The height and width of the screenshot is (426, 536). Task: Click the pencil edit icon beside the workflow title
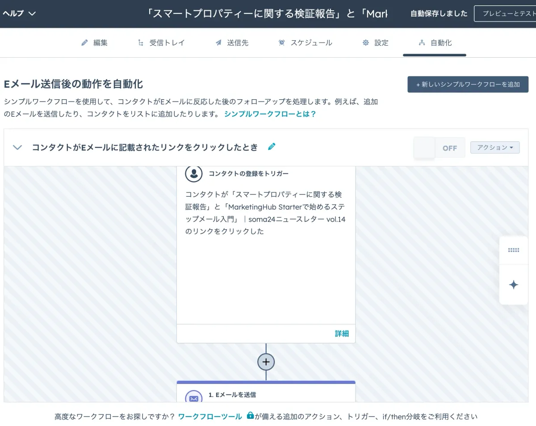tap(272, 146)
